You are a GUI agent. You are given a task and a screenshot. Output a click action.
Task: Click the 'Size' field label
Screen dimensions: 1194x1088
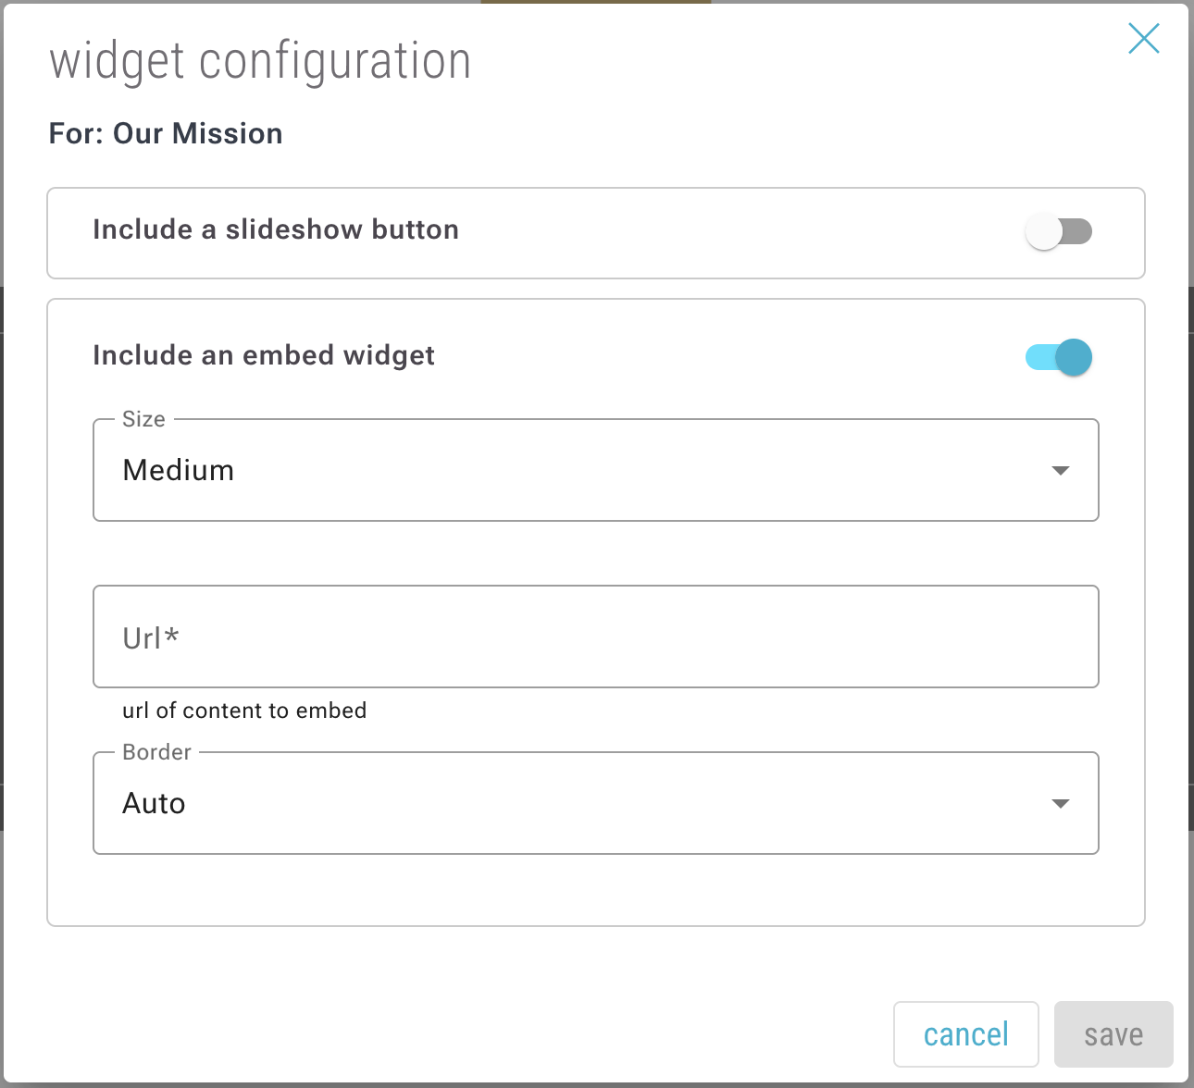click(143, 419)
